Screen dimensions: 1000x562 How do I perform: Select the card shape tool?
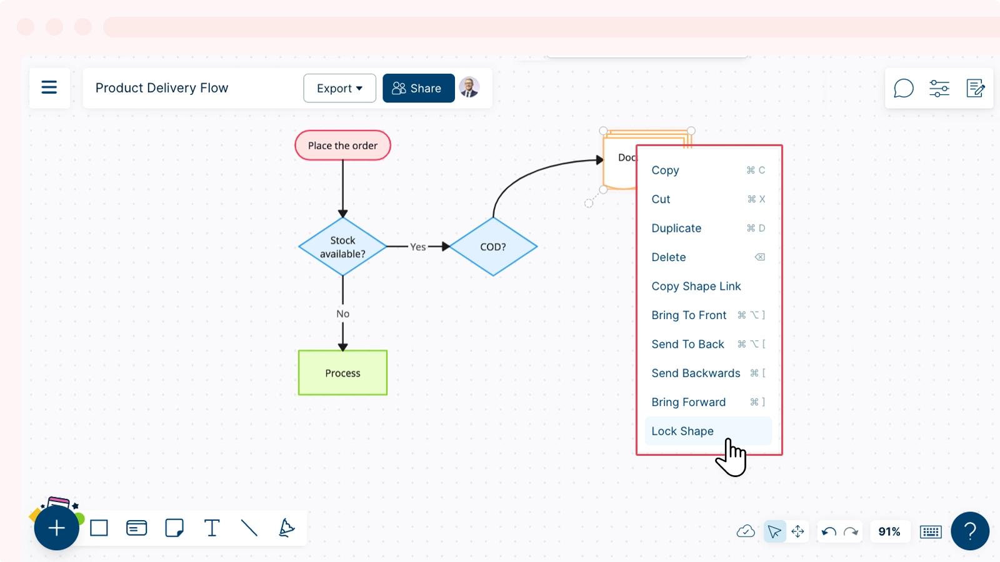coord(136,528)
